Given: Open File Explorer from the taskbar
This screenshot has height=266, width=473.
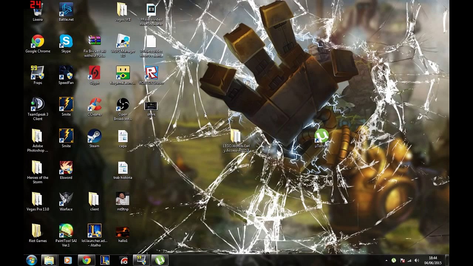Looking at the screenshot, I should pos(49,260).
